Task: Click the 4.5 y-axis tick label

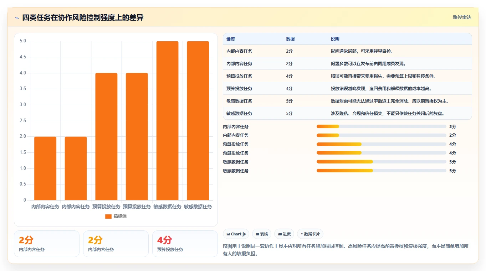Action: pyautogui.click(x=23, y=57)
